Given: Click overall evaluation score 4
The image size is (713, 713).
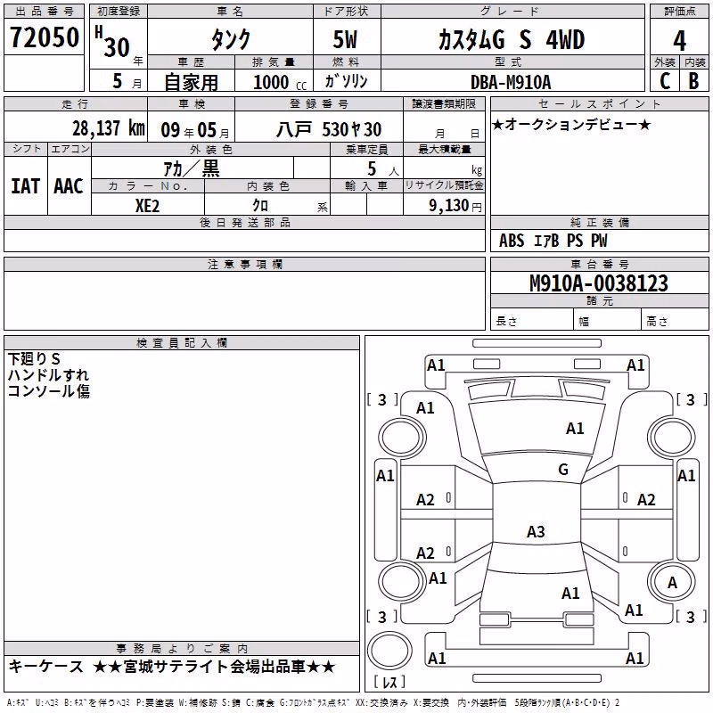Looking at the screenshot, I should (x=679, y=40).
